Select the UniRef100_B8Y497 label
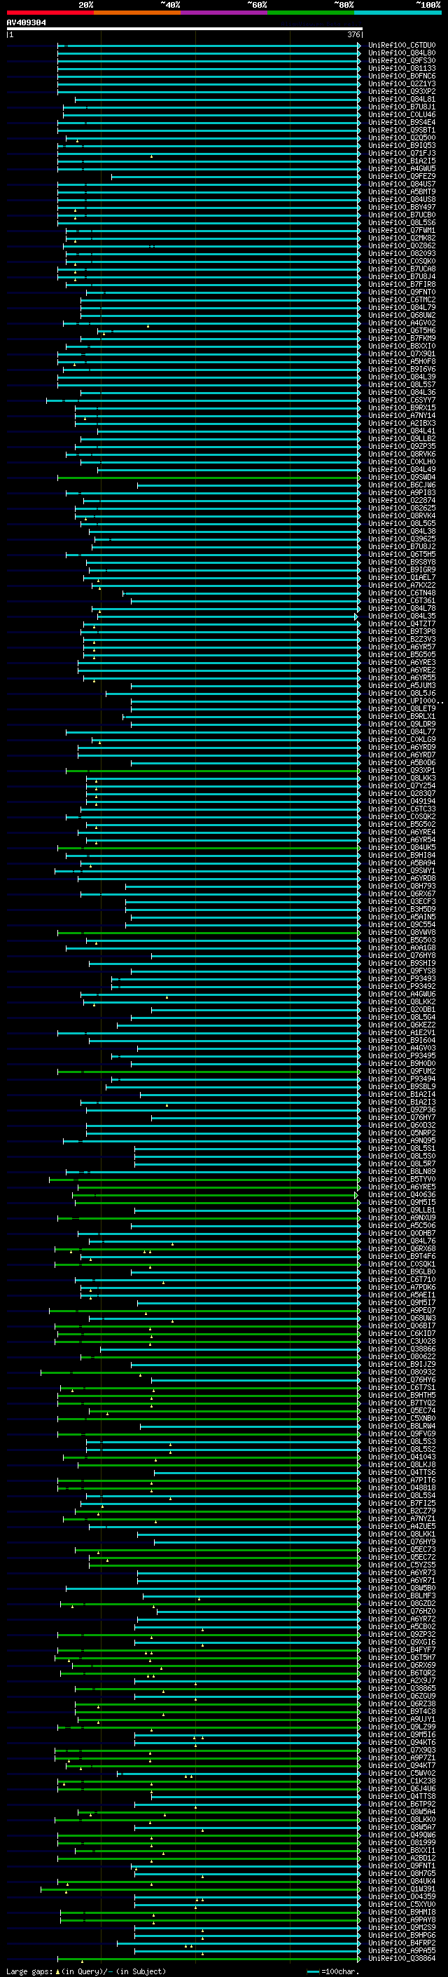 [x=401, y=207]
